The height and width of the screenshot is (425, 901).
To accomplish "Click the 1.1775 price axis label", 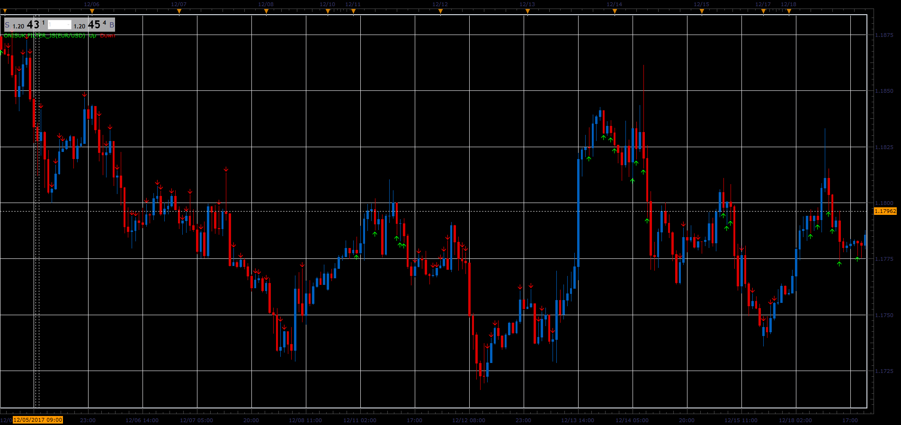I will coord(884,259).
